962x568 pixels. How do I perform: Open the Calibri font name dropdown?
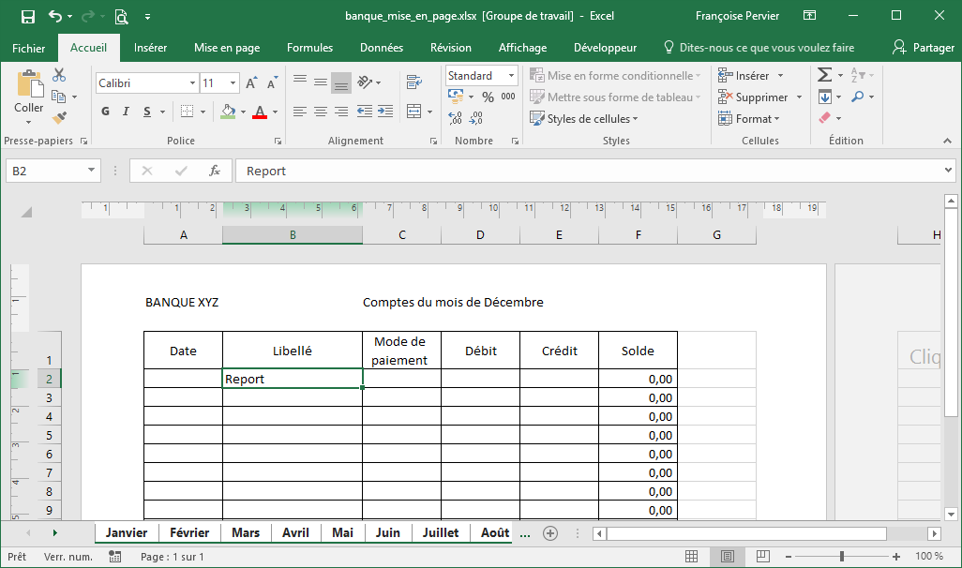click(x=191, y=83)
